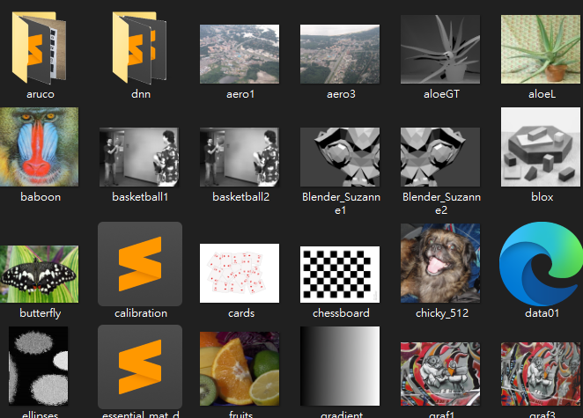The height and width of the screenshot is (418, 583).
Task: Open the dnn folder
Action: (x=140, y=48)
